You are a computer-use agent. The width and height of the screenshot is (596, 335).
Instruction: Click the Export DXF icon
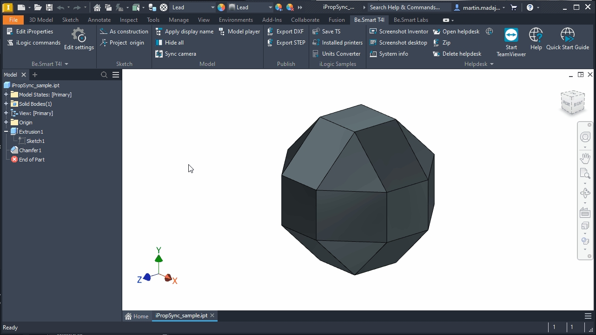270,32
